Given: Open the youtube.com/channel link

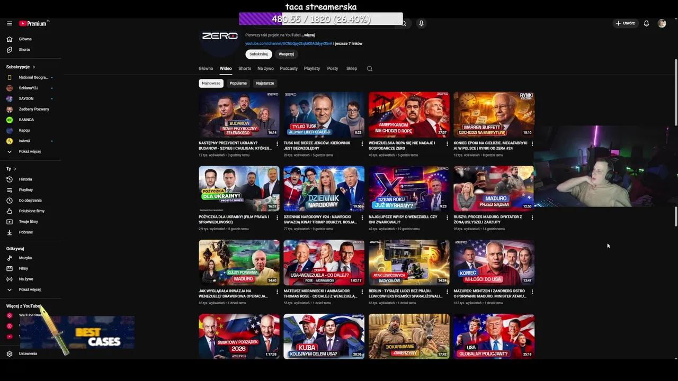Looking at the screenshot, I should pyautogui.click(x=289, y=43).
